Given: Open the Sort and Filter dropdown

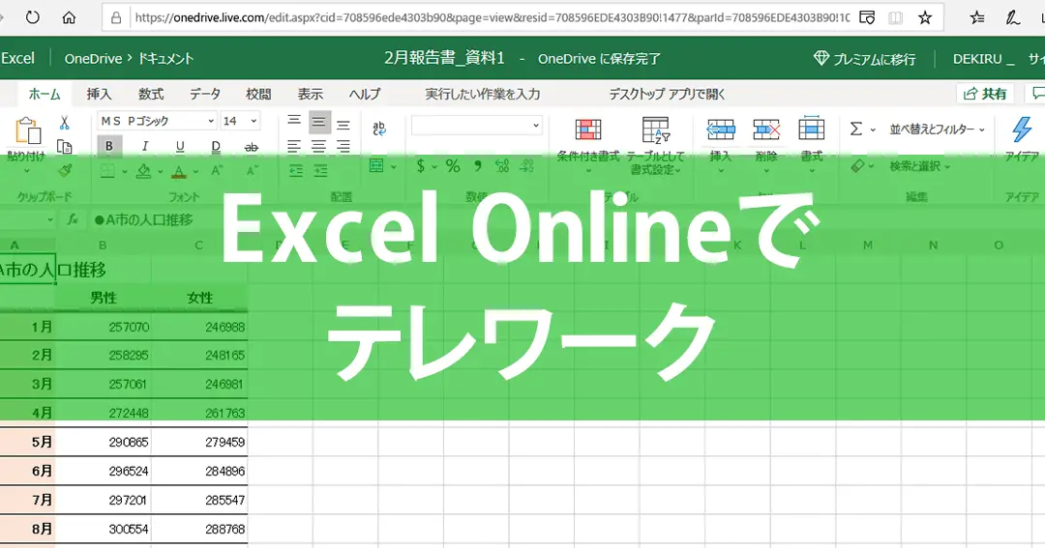Looking at the screenshot, I should [937, 130].
